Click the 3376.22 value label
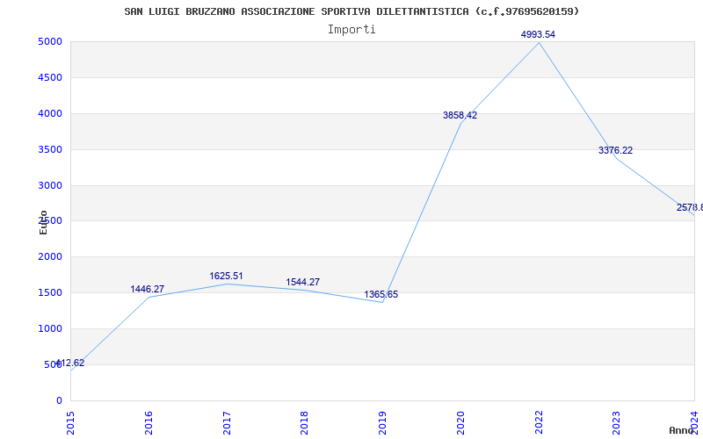Screen dimensions: 703x439 (616, 150)
